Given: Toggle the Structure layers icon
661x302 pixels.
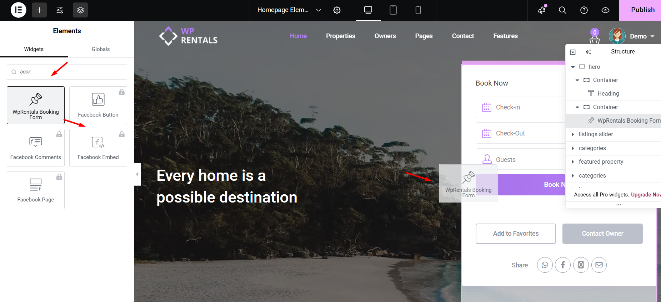Looking at the screenshot, I should [x=80, y=10].
